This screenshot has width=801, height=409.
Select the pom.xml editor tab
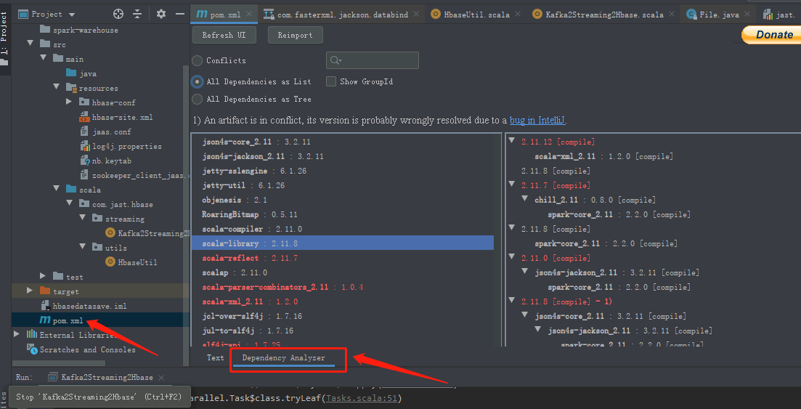pyautogui.click(x=224, y=15)
